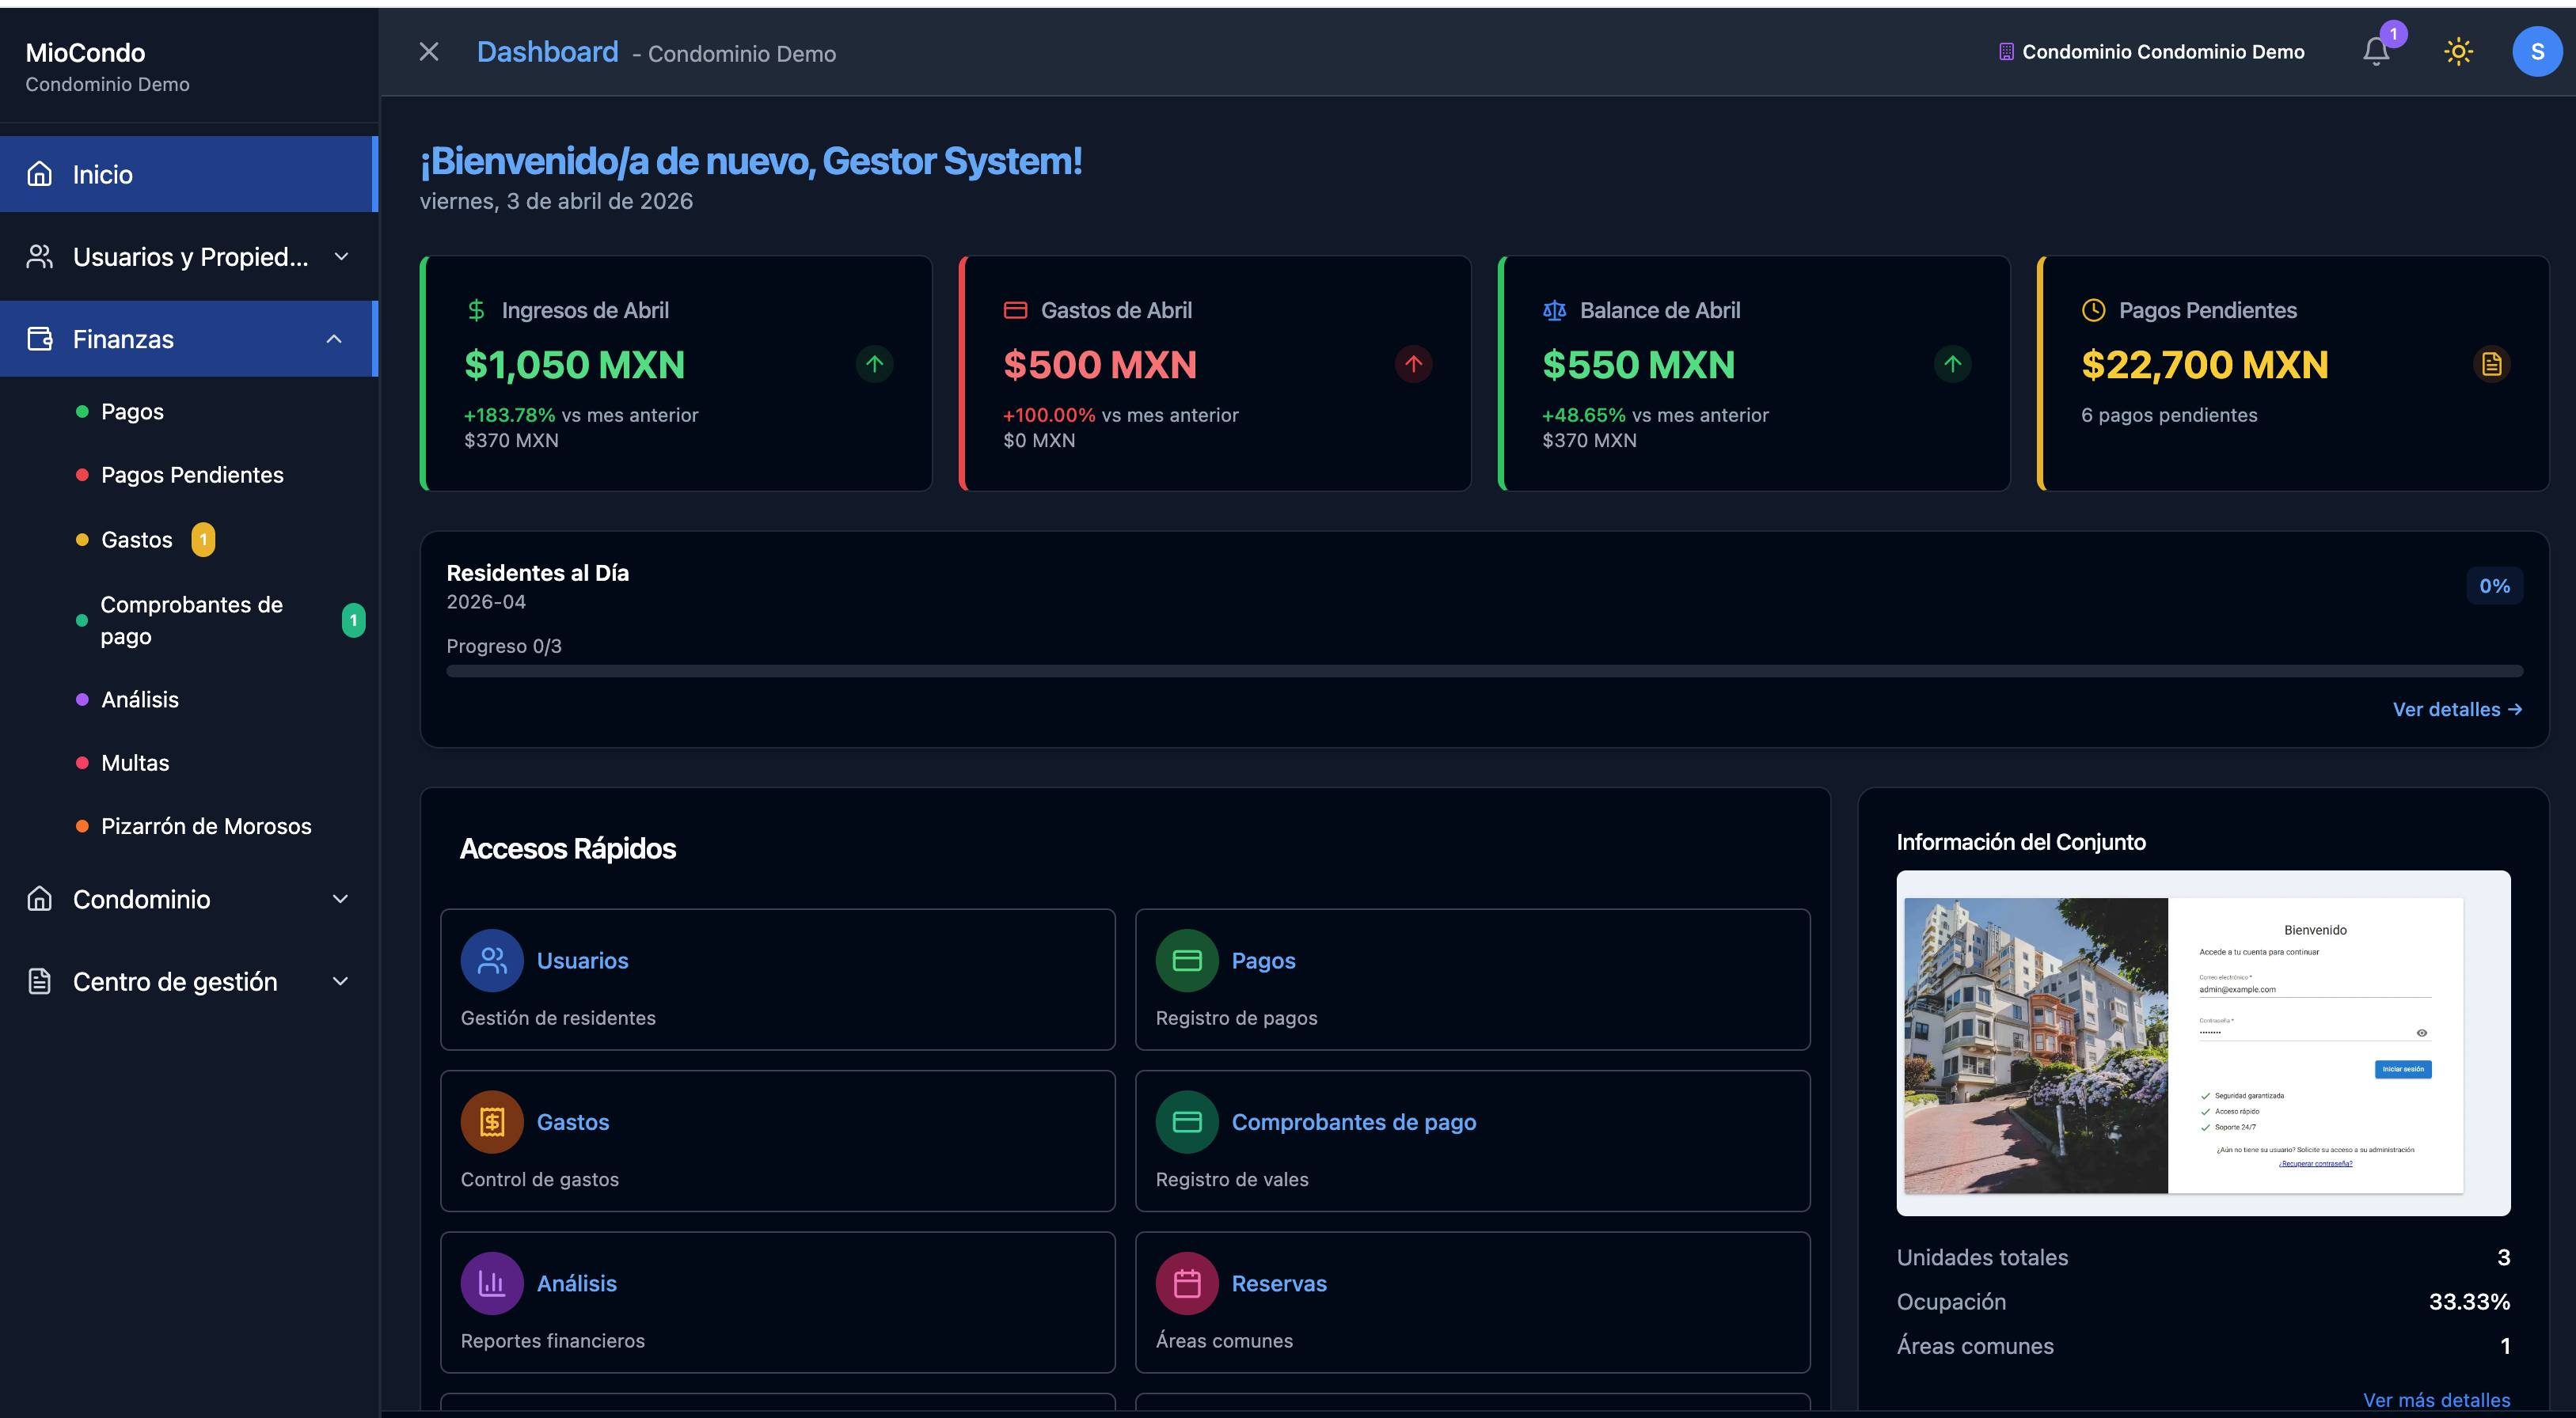
Task: Expand the Usuarios y Propiedades section
Action: pyautogui.click(x=340, y=256)
